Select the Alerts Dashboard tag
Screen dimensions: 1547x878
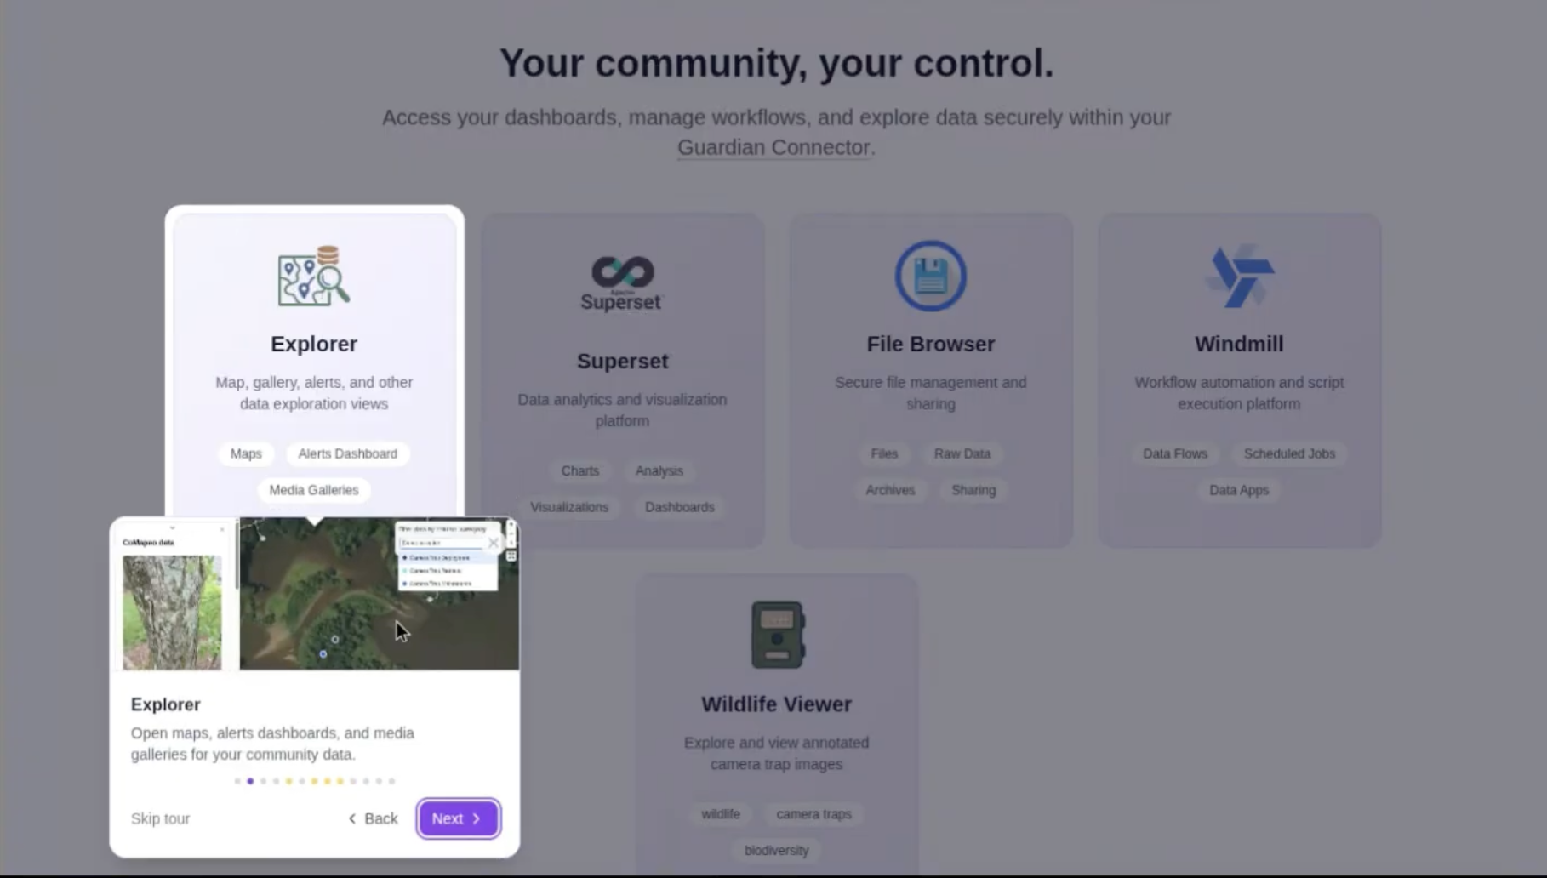pyautogui.click(x=347, y=453)
